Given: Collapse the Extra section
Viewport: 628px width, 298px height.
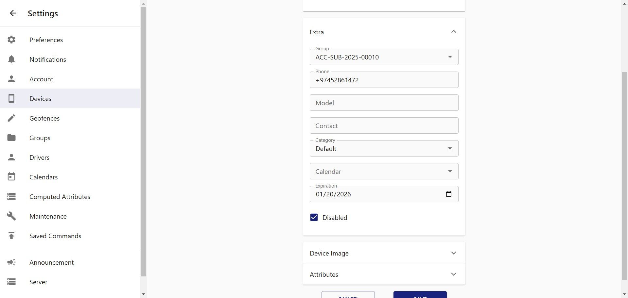Looking at the screenshot, I should (454, 32).
